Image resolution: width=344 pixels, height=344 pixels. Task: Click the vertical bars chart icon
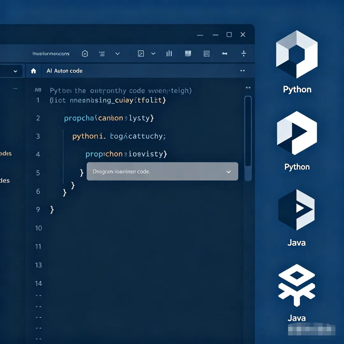[169, 54]
